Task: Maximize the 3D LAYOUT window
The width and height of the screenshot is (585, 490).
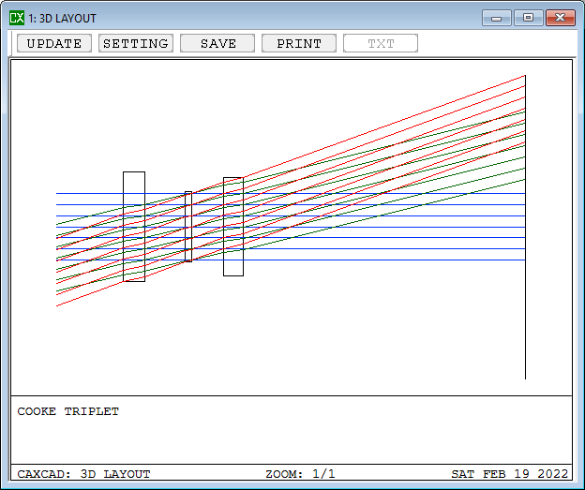Action: click(529, 18)
